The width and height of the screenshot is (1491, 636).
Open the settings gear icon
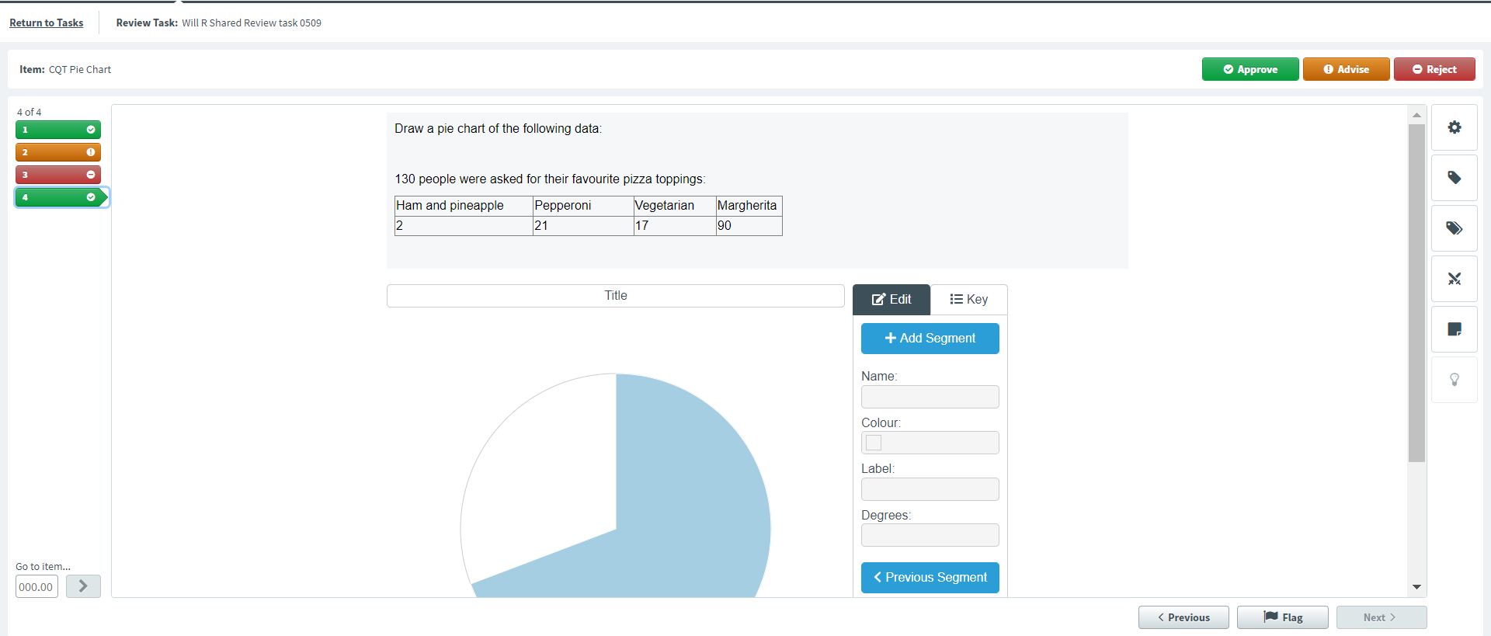1455,127
